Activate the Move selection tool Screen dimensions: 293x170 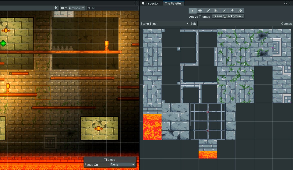click(x=200, y=11)
